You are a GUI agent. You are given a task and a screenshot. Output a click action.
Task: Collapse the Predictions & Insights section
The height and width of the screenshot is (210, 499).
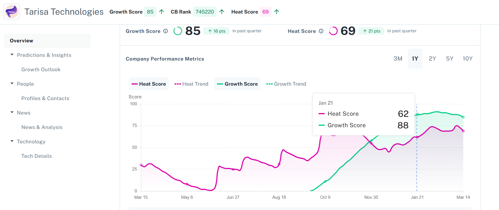pos(12,55)
